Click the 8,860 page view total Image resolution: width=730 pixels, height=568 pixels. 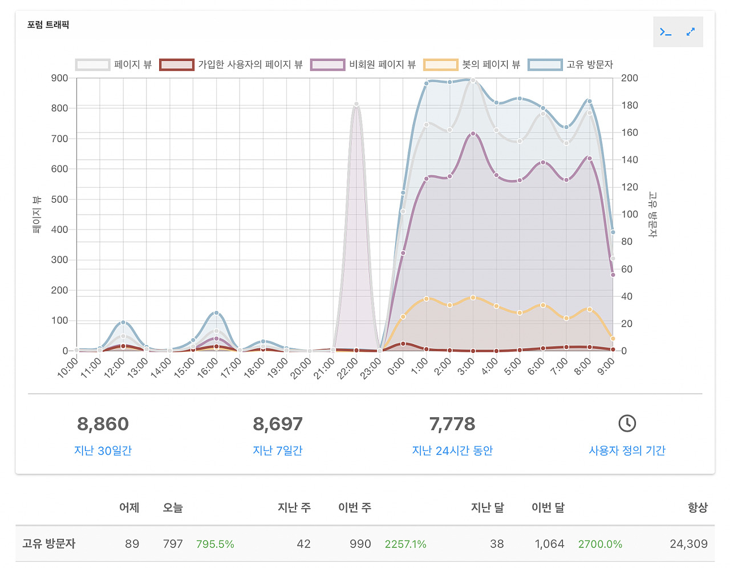(103, 424)
